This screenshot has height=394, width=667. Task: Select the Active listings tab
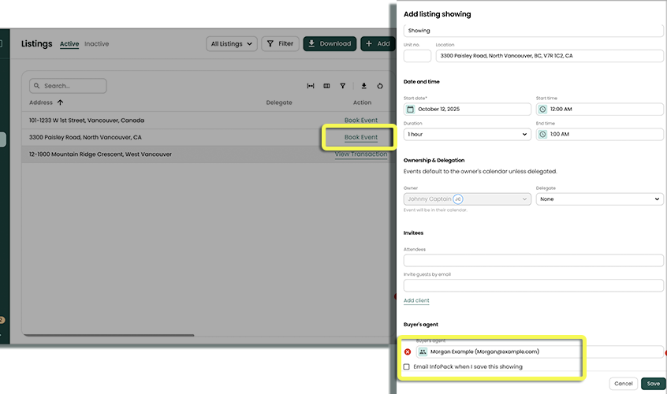[69, 44]
